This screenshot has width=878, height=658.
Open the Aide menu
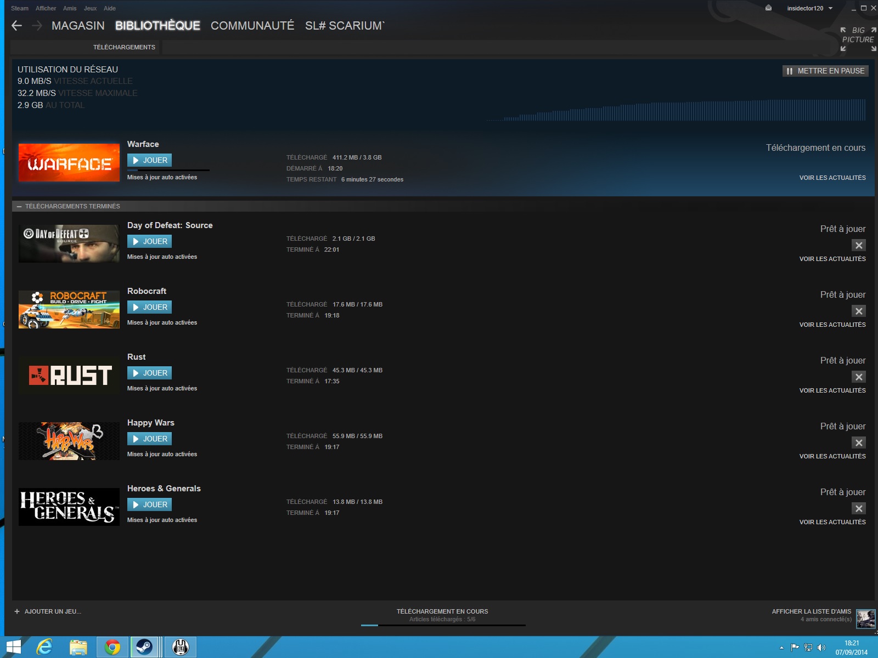pos(110,8)
